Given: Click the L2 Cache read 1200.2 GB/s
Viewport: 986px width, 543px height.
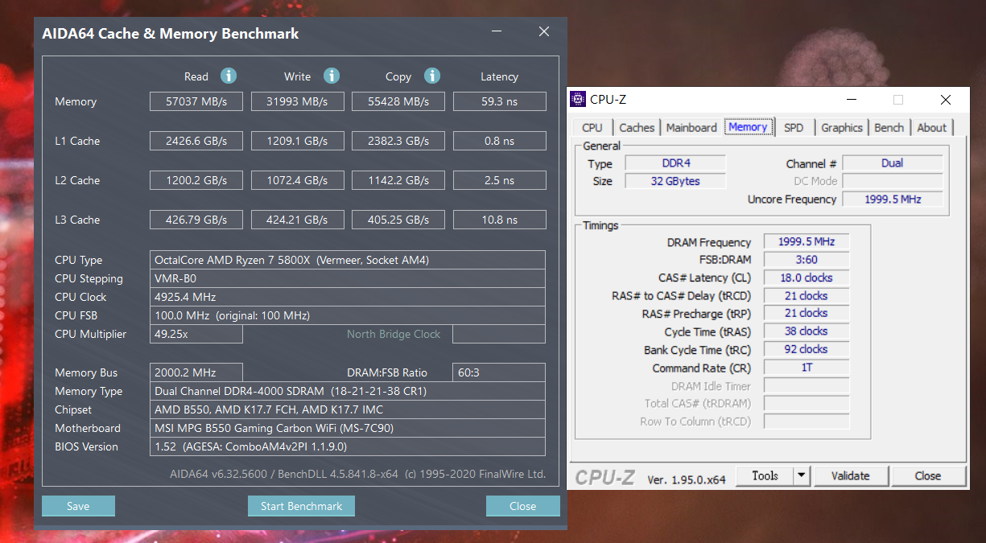Looking at the screenshot, I should [x=196, y=180].
